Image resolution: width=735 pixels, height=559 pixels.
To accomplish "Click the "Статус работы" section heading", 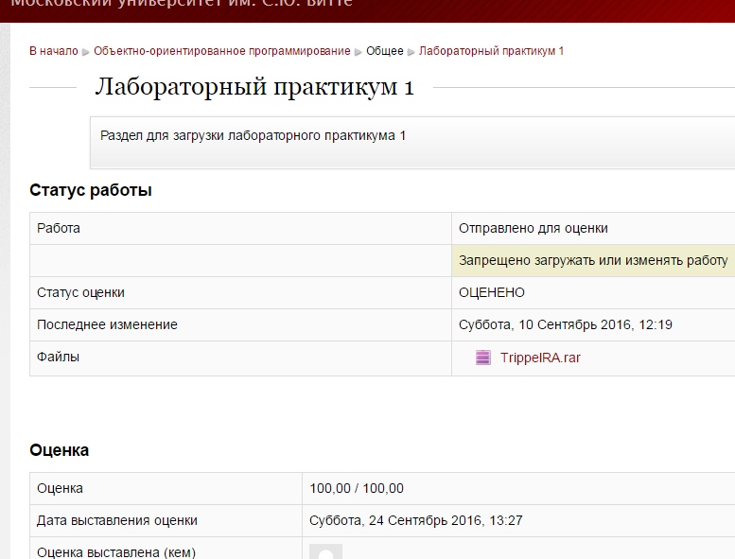I will (91, 190).
